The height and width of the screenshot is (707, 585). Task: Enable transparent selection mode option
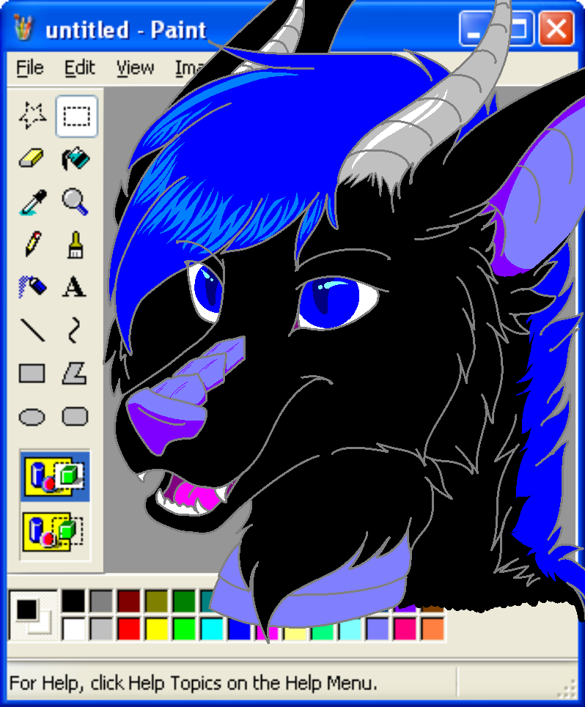55,531
